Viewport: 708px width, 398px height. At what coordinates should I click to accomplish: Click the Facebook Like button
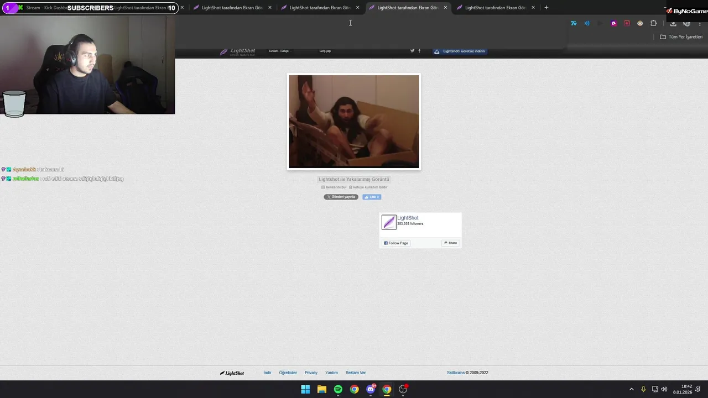click(x=372, y=197)
